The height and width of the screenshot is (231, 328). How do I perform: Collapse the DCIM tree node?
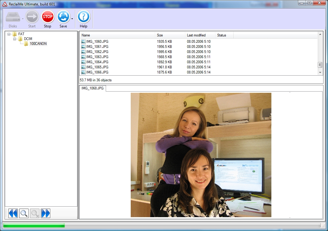point(14,39)
